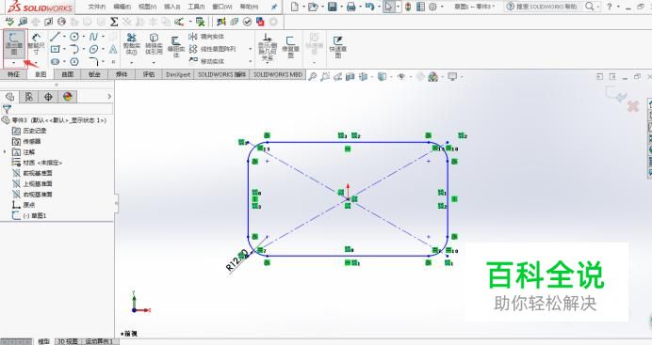Image resolution: width=652 pixels, height=345 pixels.
Task: Click the Zoom to Fit icon in view toolbar
Action: [312, 76]
